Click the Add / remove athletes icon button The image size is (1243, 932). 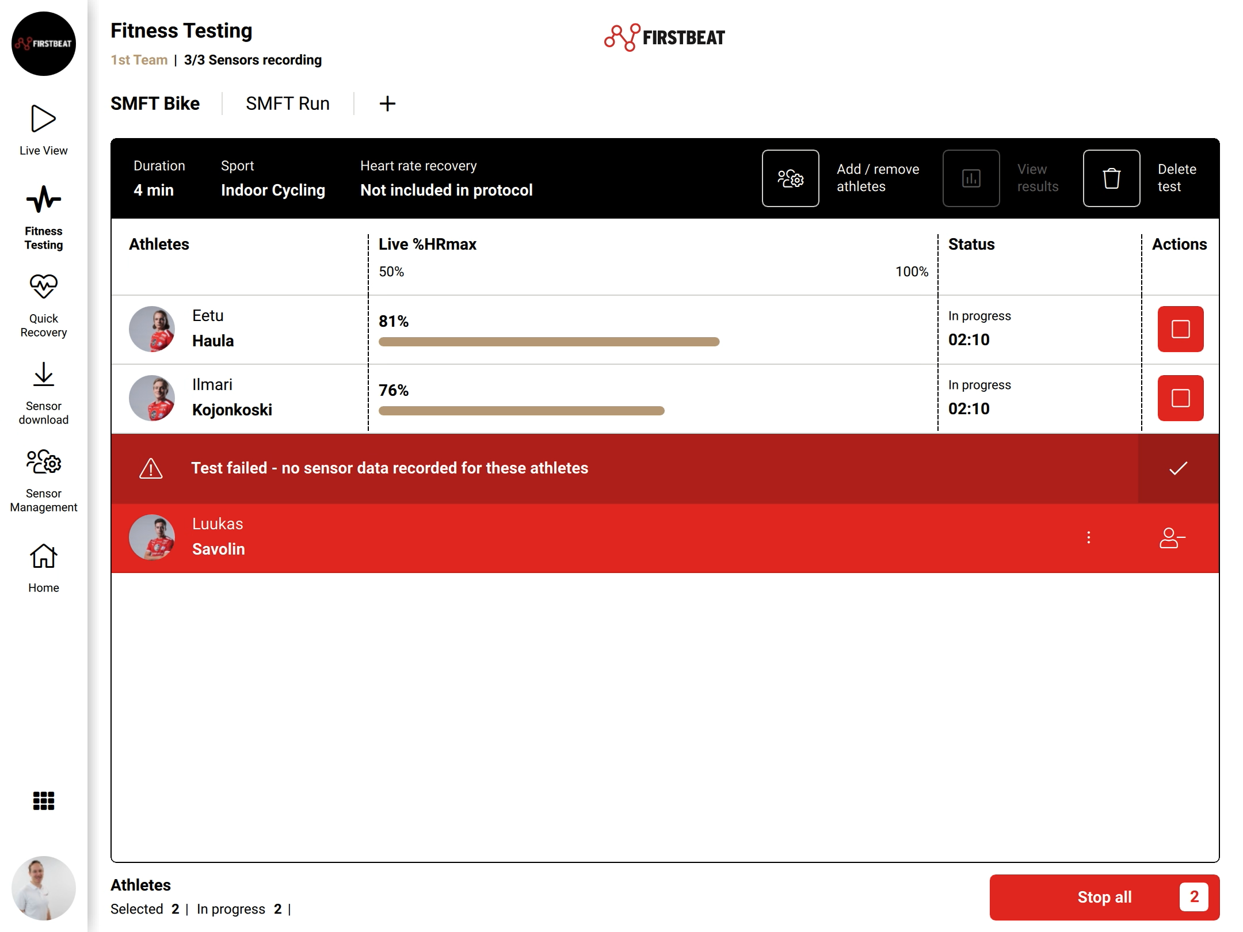791,178
